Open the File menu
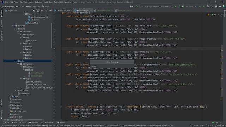226x127 pixels. tap(6, 2)
